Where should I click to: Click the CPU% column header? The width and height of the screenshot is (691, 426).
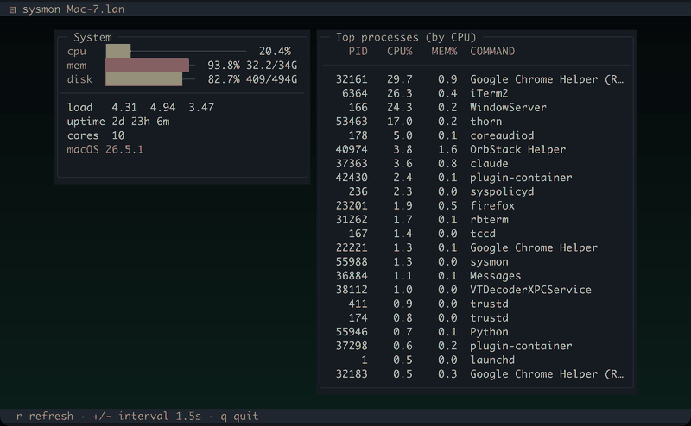tap(400, 52)
